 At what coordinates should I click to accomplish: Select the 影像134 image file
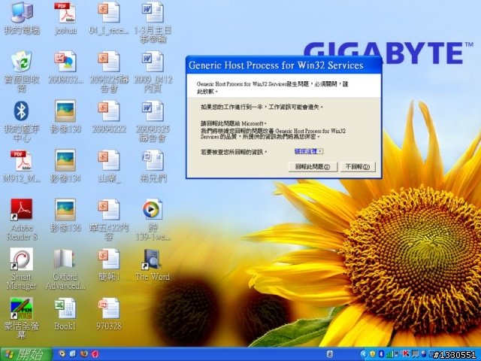65,166
